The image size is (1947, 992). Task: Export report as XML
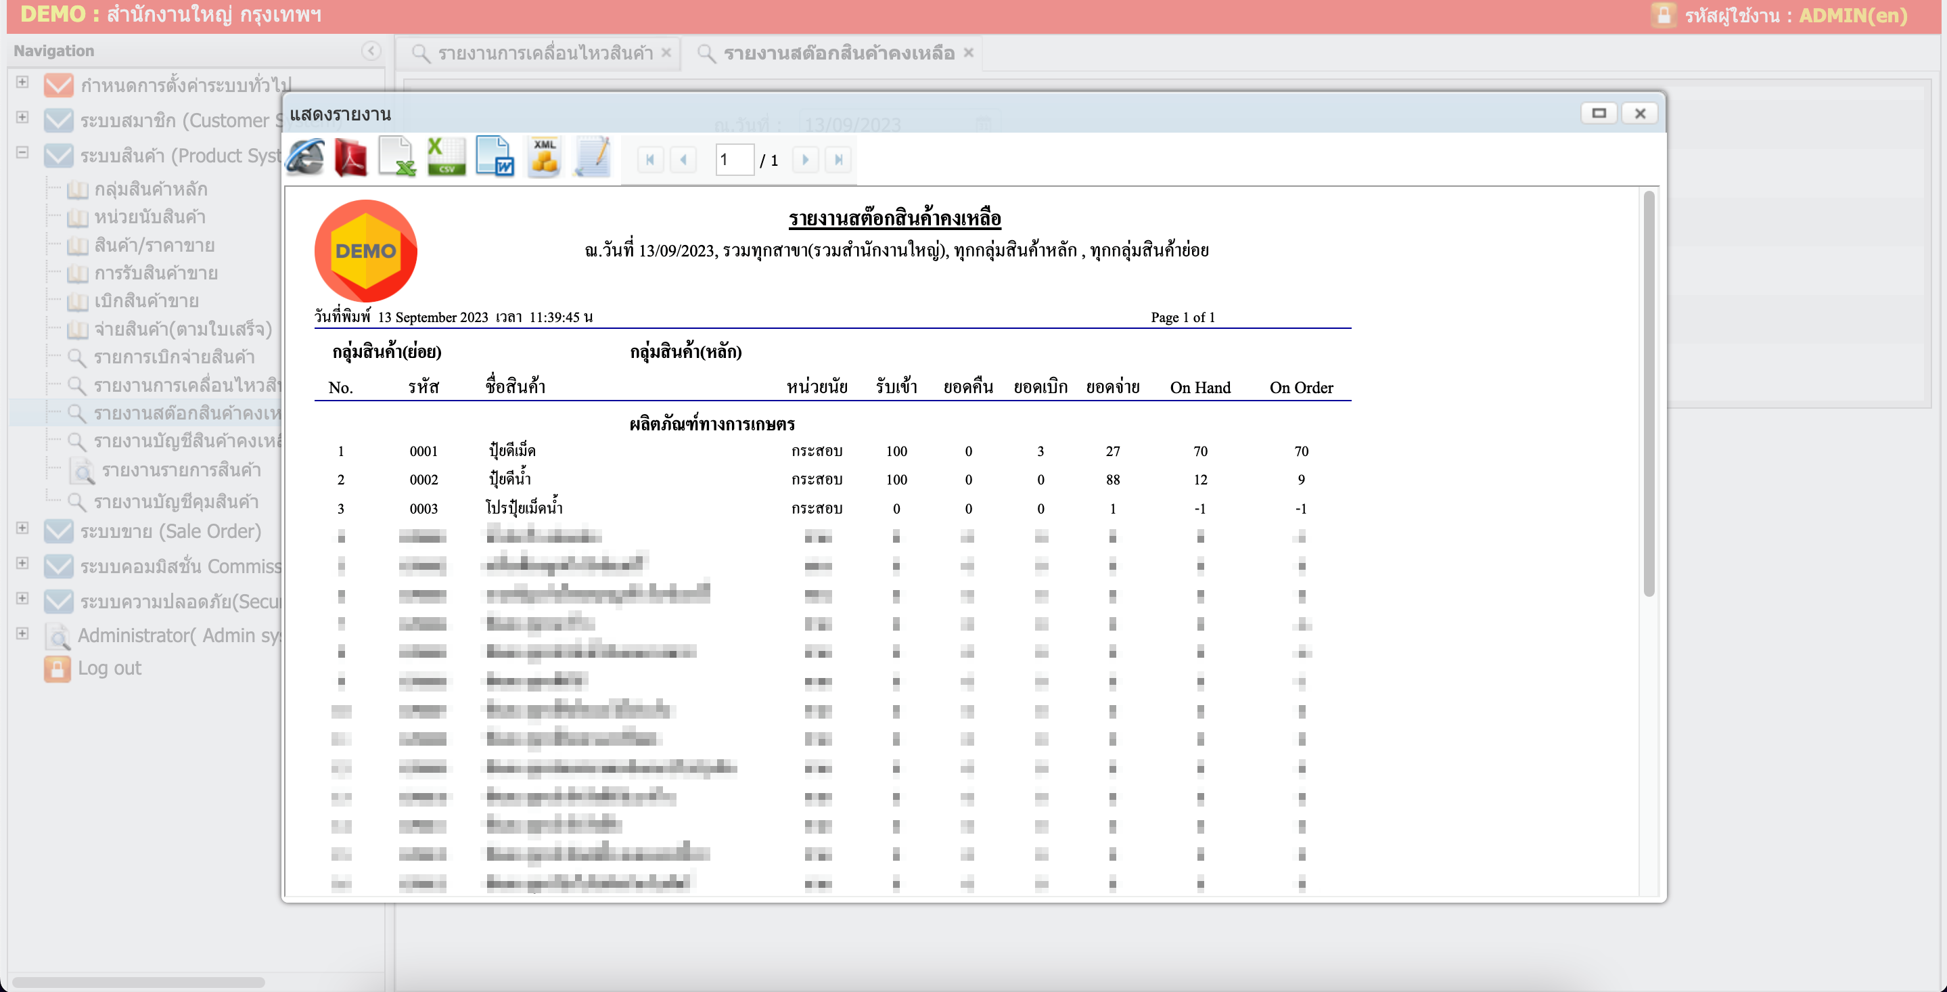(544, 158)
